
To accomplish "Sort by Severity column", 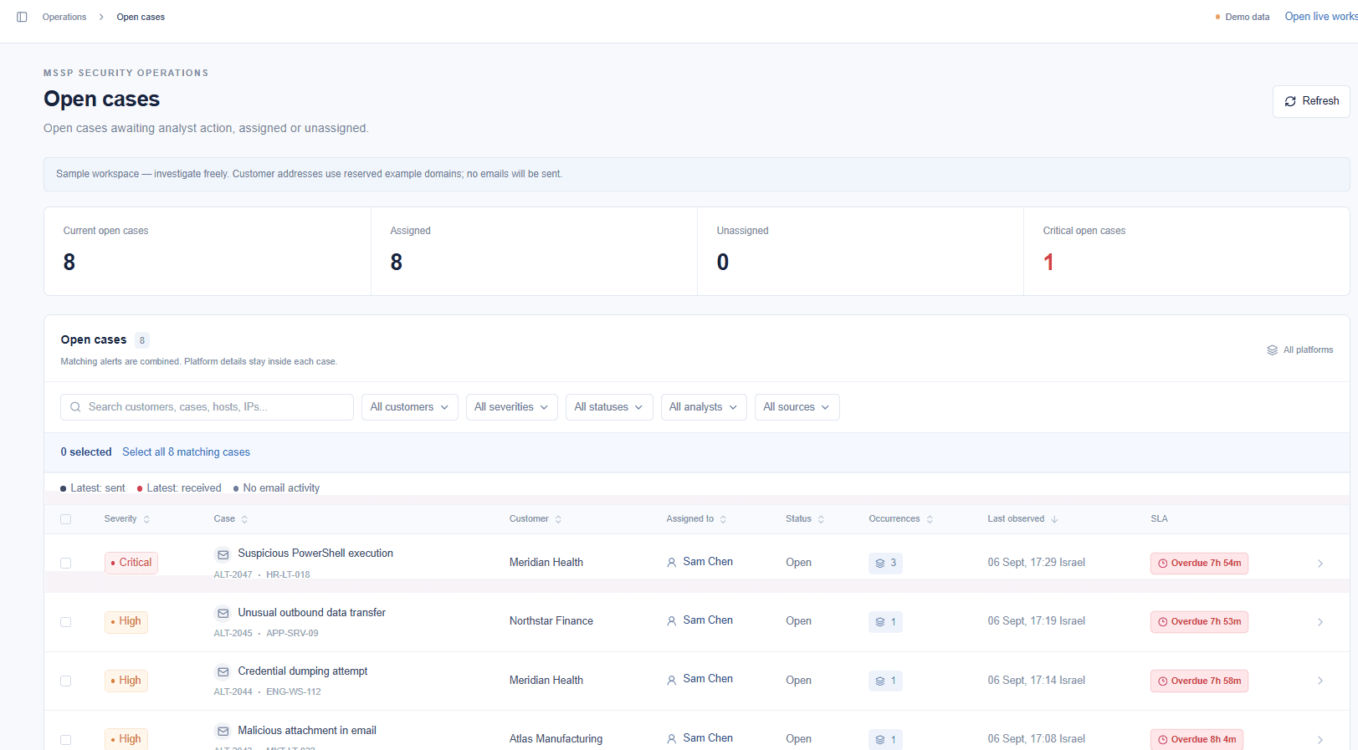I will 127,519.
